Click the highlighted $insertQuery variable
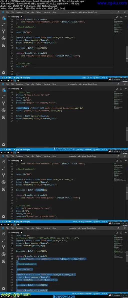Screen dimensions: 128x298 (x=22, y=108)
